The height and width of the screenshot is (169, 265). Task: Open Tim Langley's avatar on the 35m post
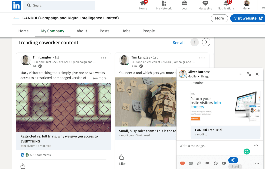coord(124,60)
